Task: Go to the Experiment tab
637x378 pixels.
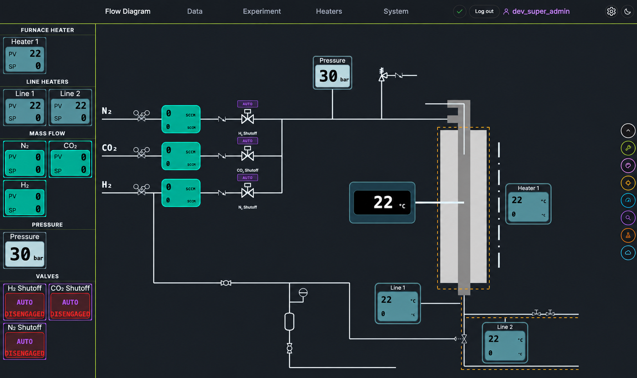Action: pyautogui.click(x=262, y=11)
